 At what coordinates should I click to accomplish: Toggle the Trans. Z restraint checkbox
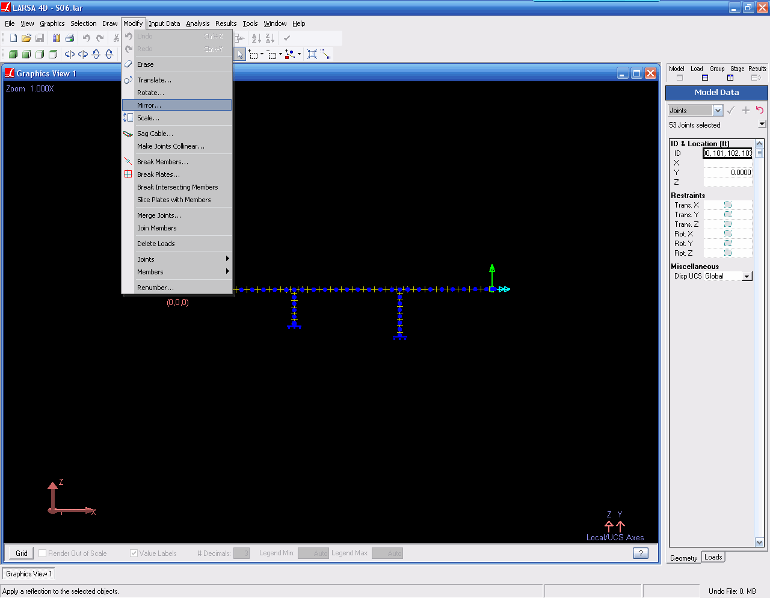point(728,224)
